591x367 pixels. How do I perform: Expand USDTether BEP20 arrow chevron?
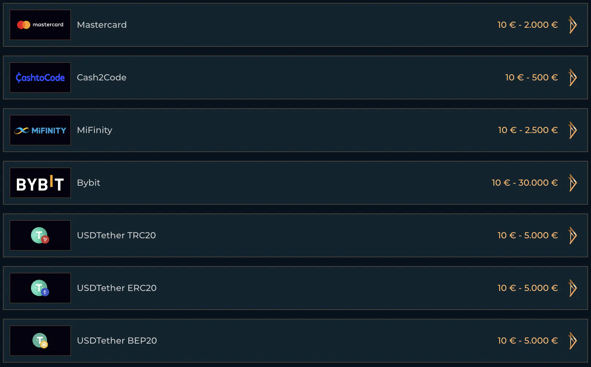coord(573,341)
